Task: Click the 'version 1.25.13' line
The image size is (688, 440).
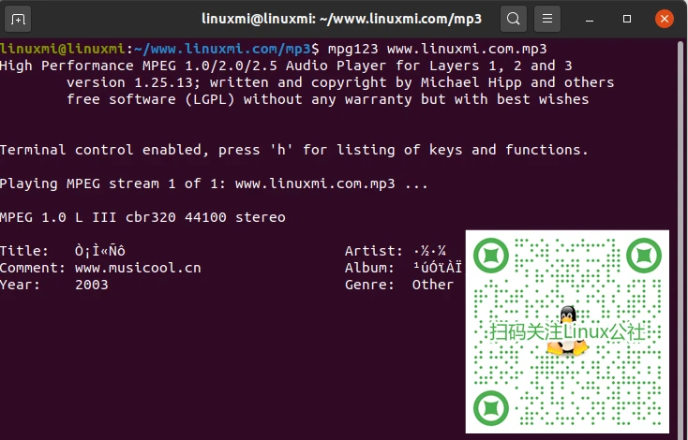Action: click(340, 82)
